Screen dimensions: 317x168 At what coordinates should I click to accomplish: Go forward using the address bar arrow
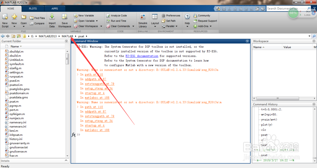tap(8, 36)
